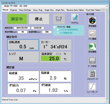This screenshot has width=110, height=104.
Task: Click the time field 14:02:26
Action: [38, 28]
